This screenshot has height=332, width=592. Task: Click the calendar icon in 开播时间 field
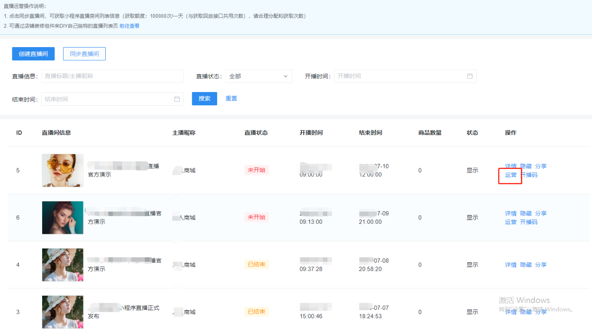tap(469, 76)
